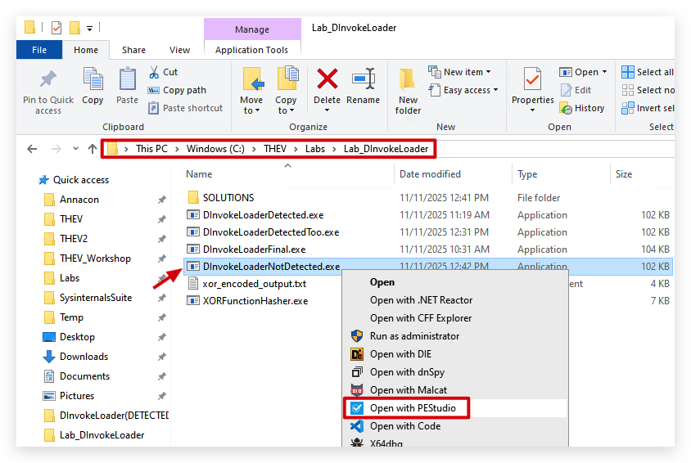
Task: Open the File tab
Action: tap(39, 50)
